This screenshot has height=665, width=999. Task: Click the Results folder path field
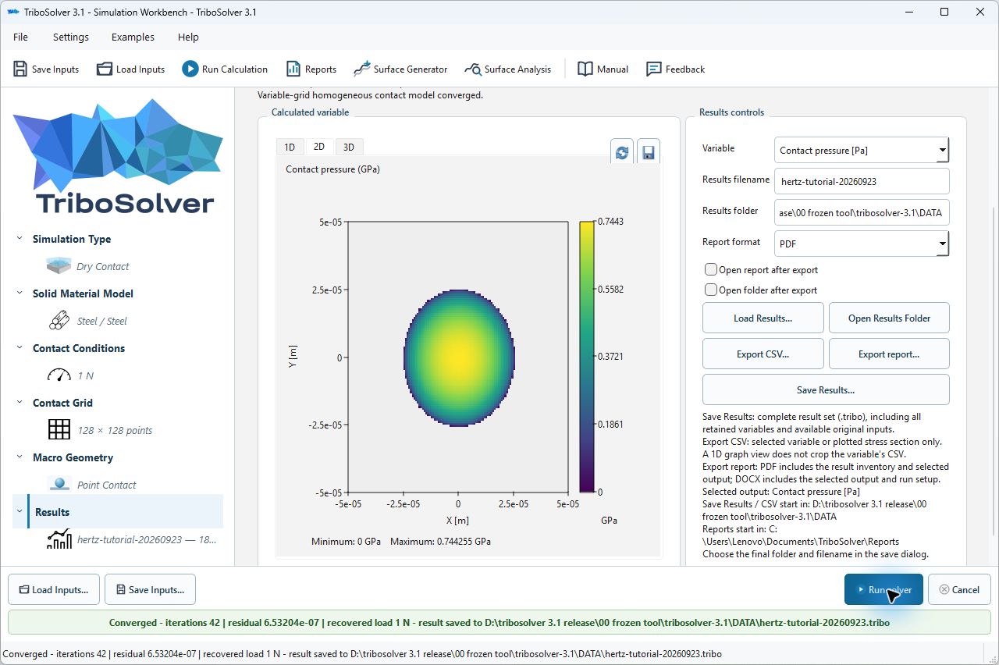pyautogui.click(x=862, y=212)
